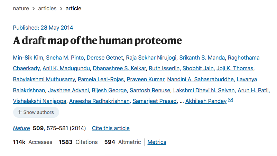Image resolution: width=277 pixels, height=156 pixels.
Task: Click the article title heading
Action: click(98, 41)
